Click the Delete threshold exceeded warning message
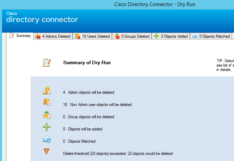 (118, 154)
